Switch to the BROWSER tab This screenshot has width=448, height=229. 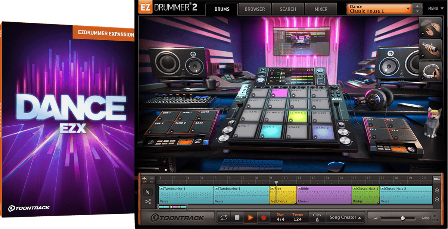tap(255, 9)
